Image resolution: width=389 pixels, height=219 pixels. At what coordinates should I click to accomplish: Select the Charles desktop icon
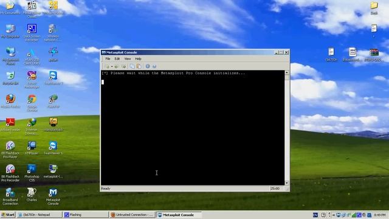click(32, 195)
